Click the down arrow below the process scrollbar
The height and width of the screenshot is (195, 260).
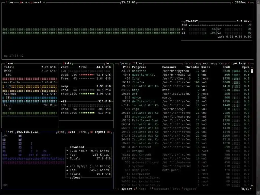click(252, 185)
